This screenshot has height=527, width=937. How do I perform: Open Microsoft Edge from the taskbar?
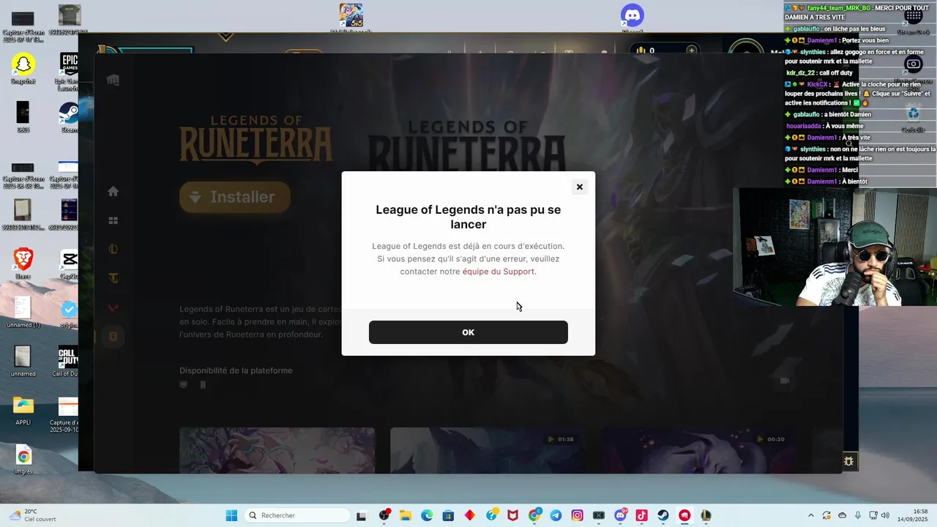pos(427,515)
